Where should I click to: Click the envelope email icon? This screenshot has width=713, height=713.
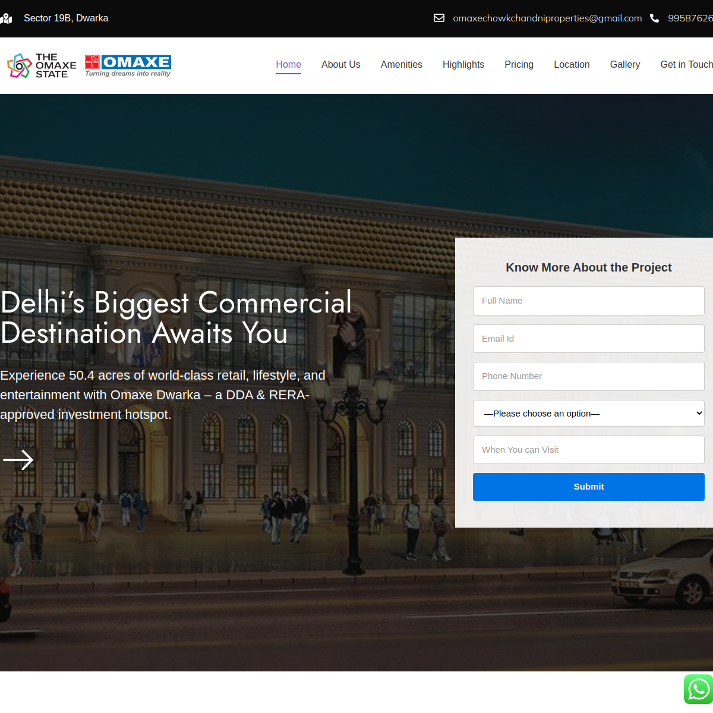pyautogui.click(x=439, y=18)
